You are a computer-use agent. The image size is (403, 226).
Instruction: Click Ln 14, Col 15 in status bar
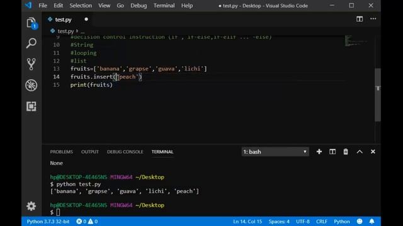click(x=247, y=222)
